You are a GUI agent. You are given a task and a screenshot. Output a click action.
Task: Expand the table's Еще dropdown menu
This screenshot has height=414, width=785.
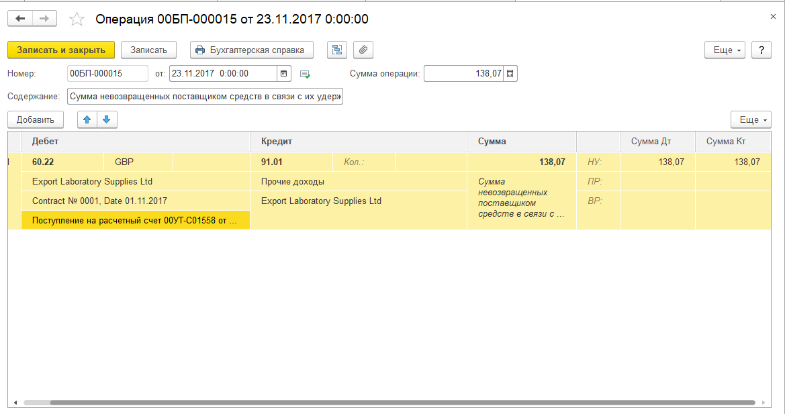(x=750, y=119)
